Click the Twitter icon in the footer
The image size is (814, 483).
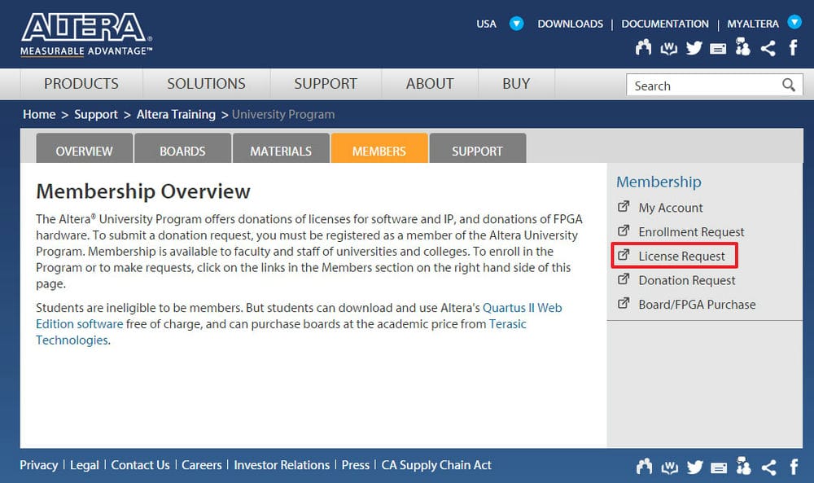(694, 467)
